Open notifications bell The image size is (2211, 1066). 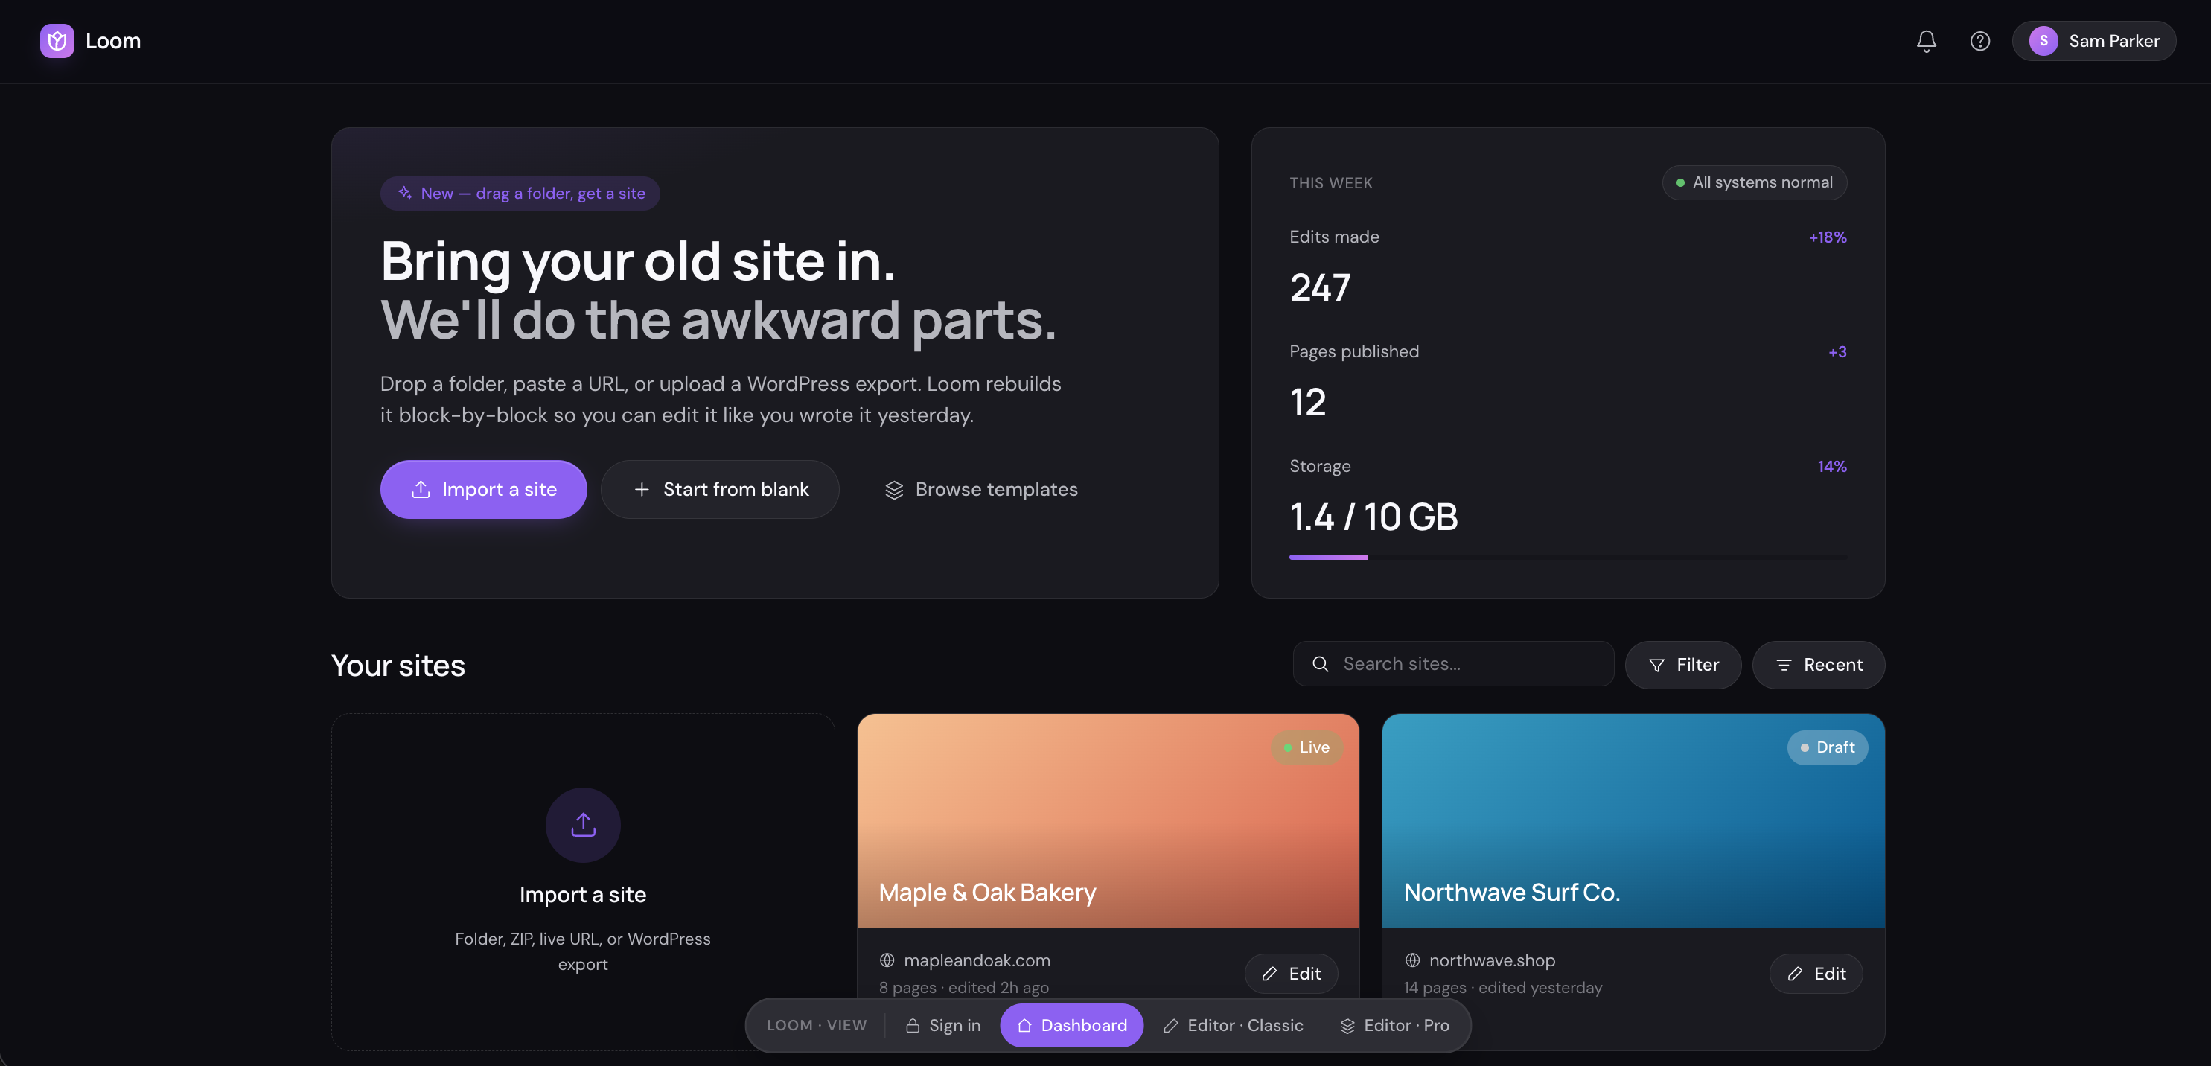(x=1926, y=41)
